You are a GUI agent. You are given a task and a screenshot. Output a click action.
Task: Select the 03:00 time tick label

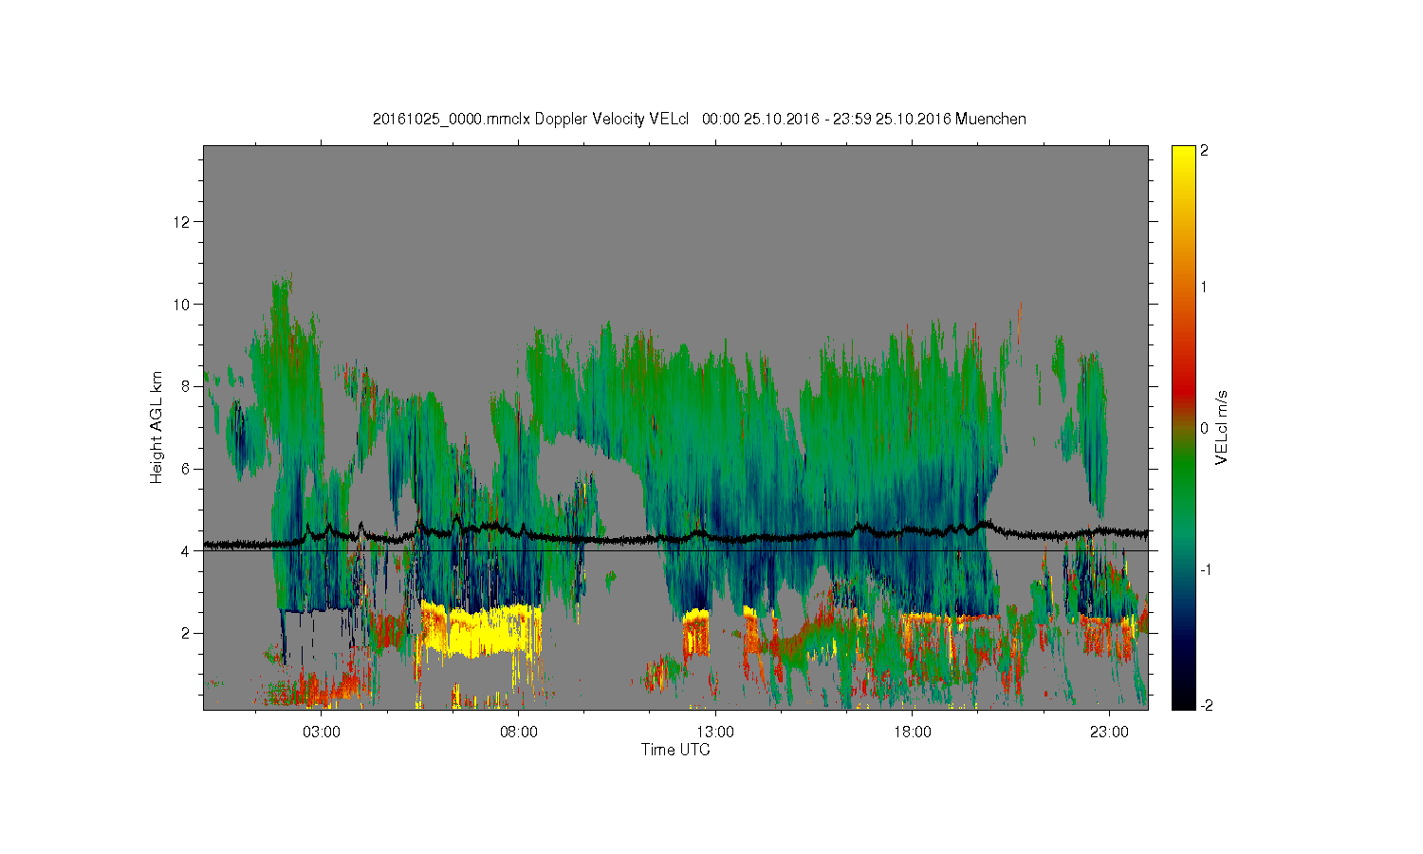(x=322, y=733)
